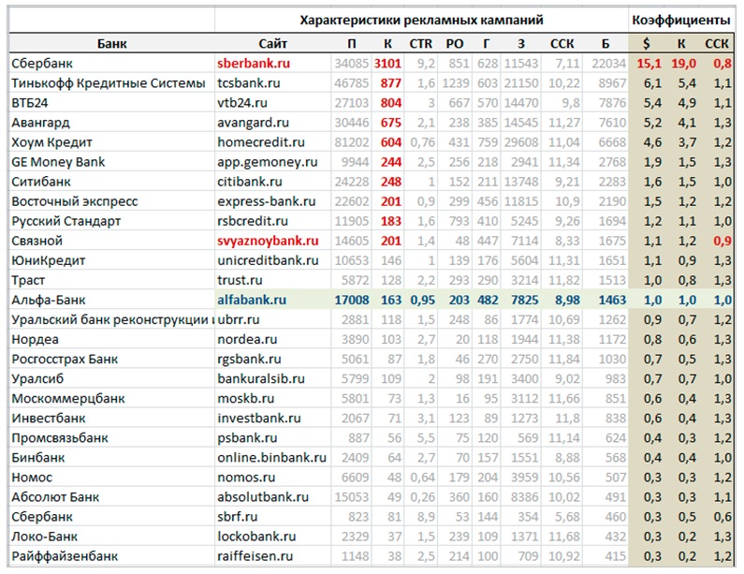Select the 'Бинбанк' cell
The width and height of the screenshot is (744, 574).
112,457
